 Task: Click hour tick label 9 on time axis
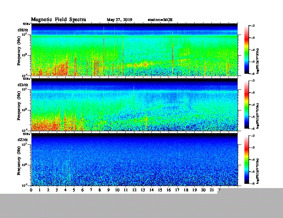pos(109,190)
